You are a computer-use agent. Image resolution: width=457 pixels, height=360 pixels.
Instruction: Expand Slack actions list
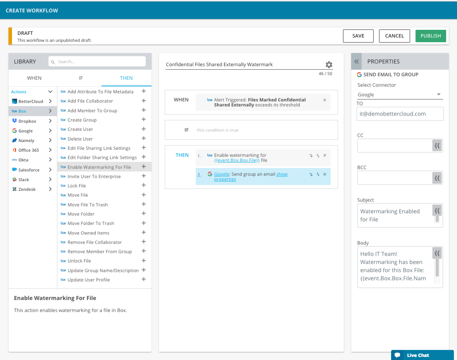point(50,179)
